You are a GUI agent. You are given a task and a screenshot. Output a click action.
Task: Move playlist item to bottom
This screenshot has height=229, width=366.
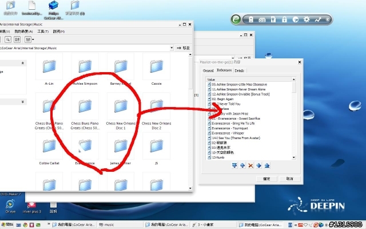pyautogui.click(x=267, y=165)
